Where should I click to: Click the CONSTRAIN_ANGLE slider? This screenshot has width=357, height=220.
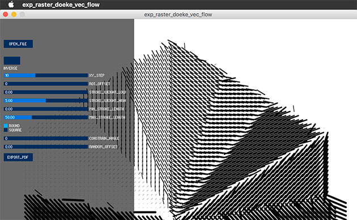pyautogui.click(x=46, y=138)
